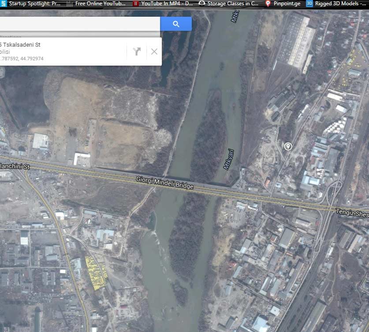
Task: Click the Free Online YouTube dotted favicon
Action: (x=69, y=4)
